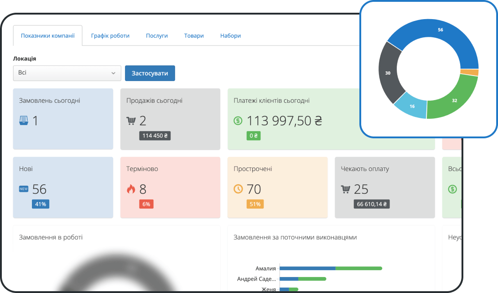Click the inbox icon in Замовлень сьогодні card
Viewport: 498px width, 293px height.
point(24,121)
